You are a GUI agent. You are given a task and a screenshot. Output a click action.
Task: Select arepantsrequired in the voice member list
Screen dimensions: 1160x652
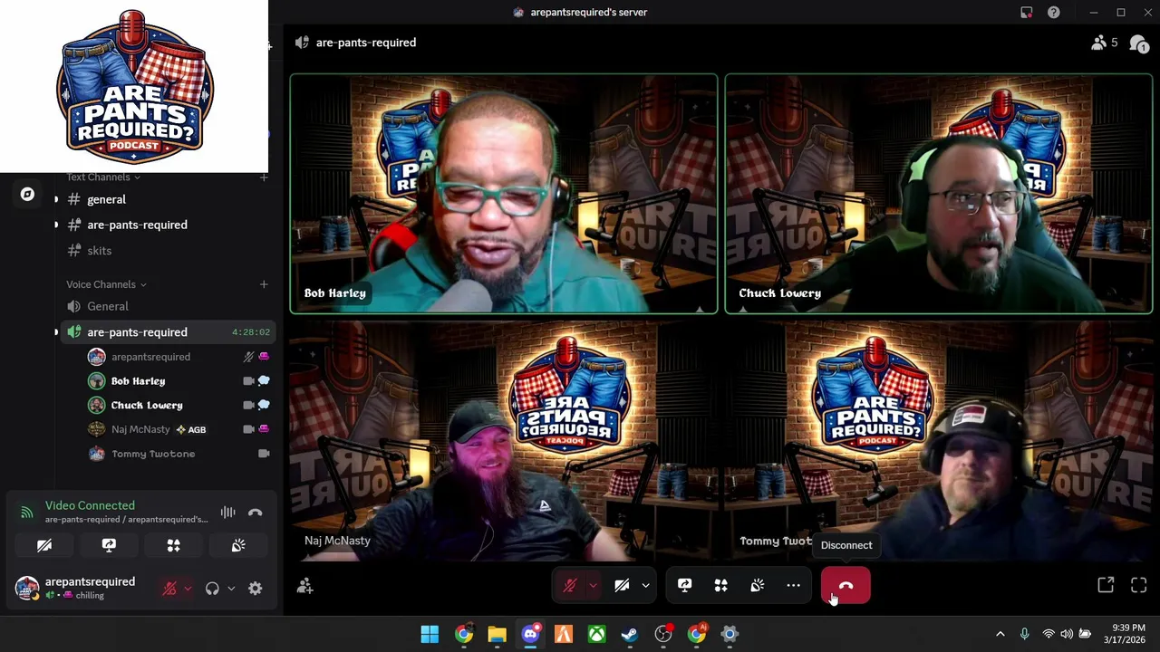(178, 357)
